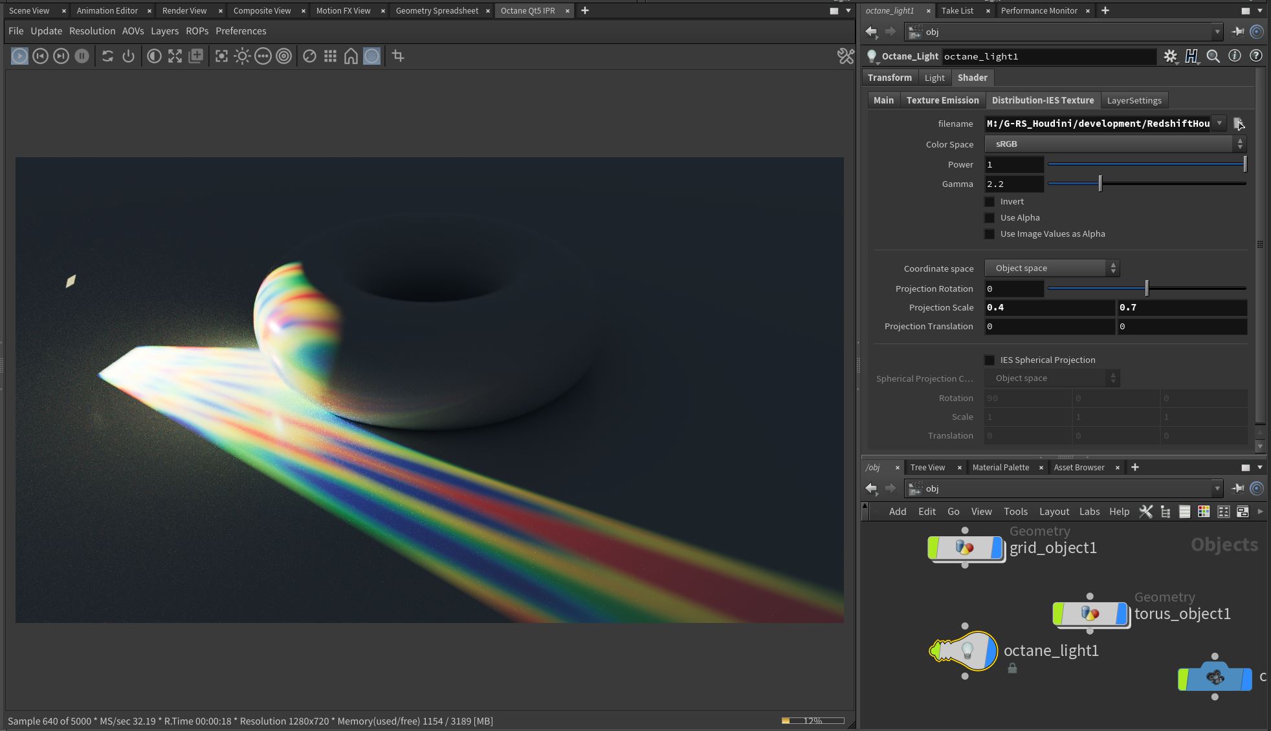Enable IES Spherical Projection checkbox

click(989, 360)
